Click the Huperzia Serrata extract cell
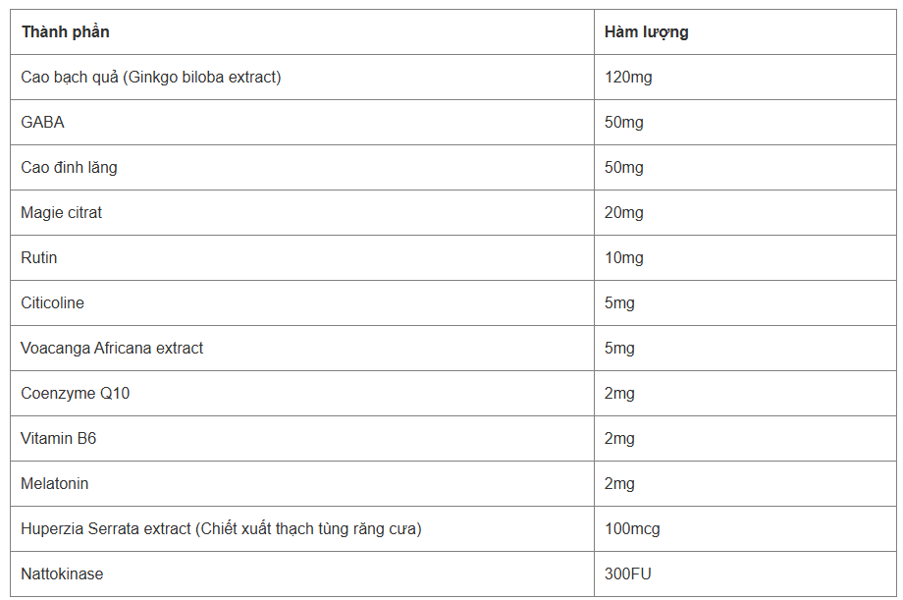The width and height of the screenshot is (903, 600). click(221, 529)
